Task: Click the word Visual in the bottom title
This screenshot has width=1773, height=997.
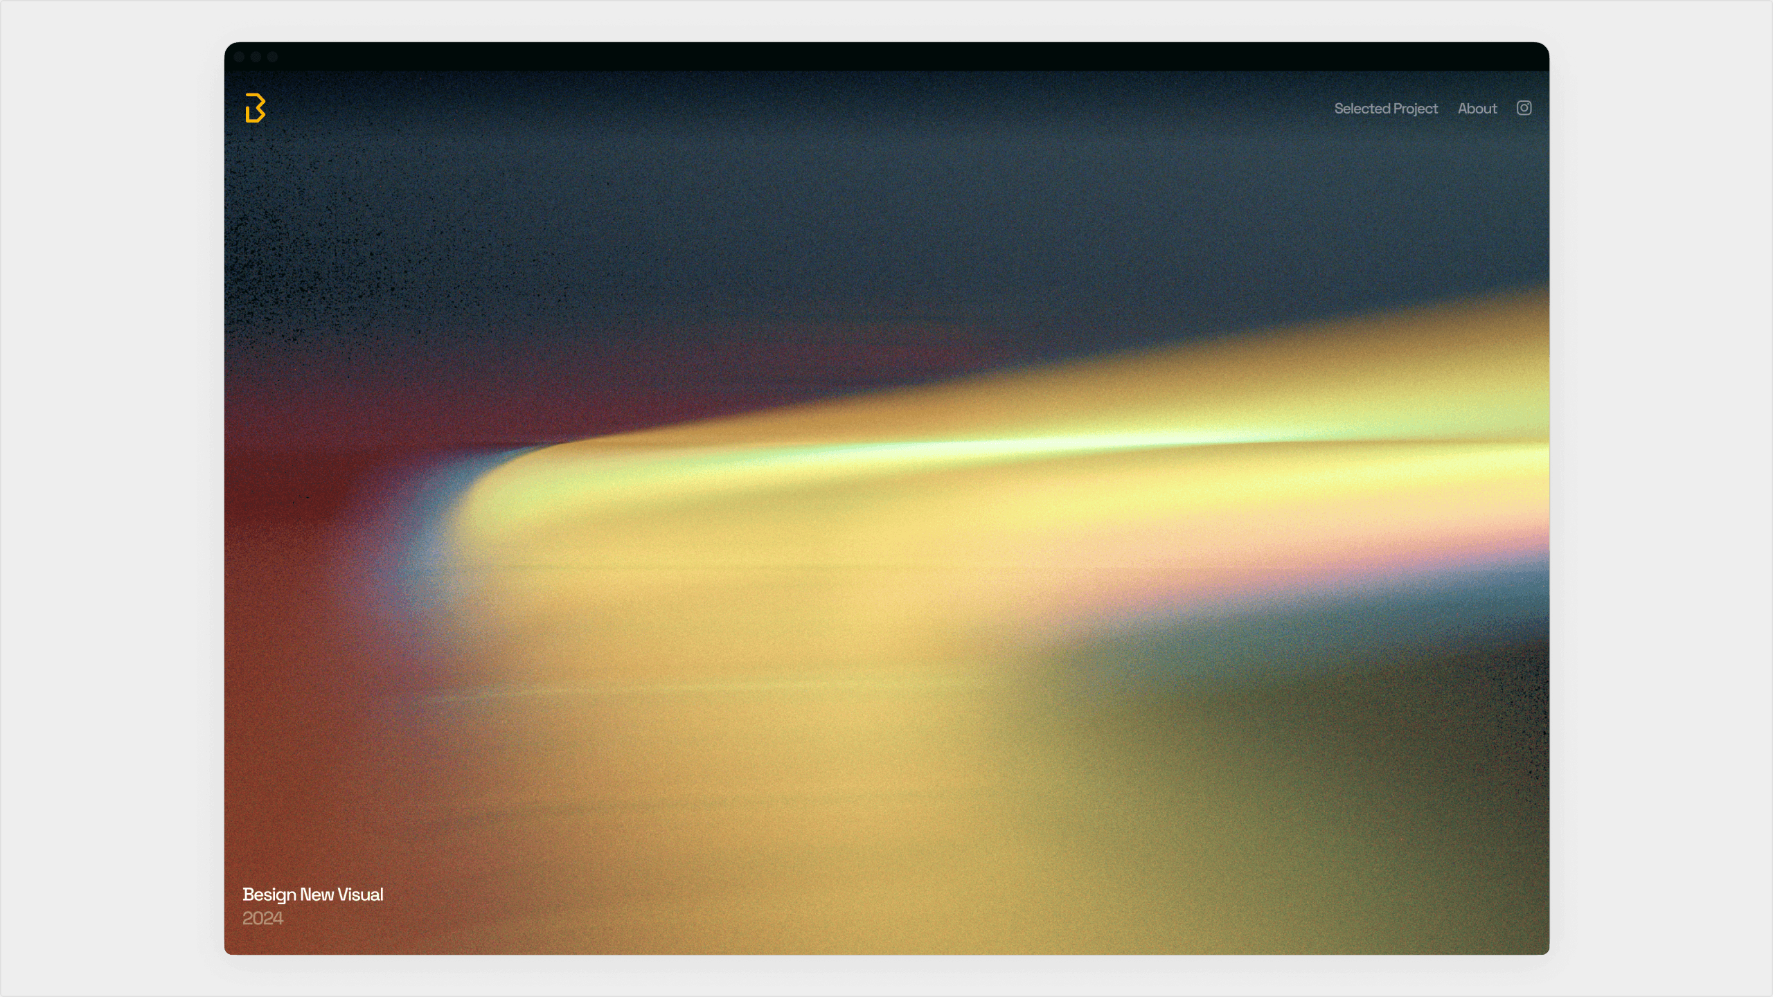Action: 360,894
